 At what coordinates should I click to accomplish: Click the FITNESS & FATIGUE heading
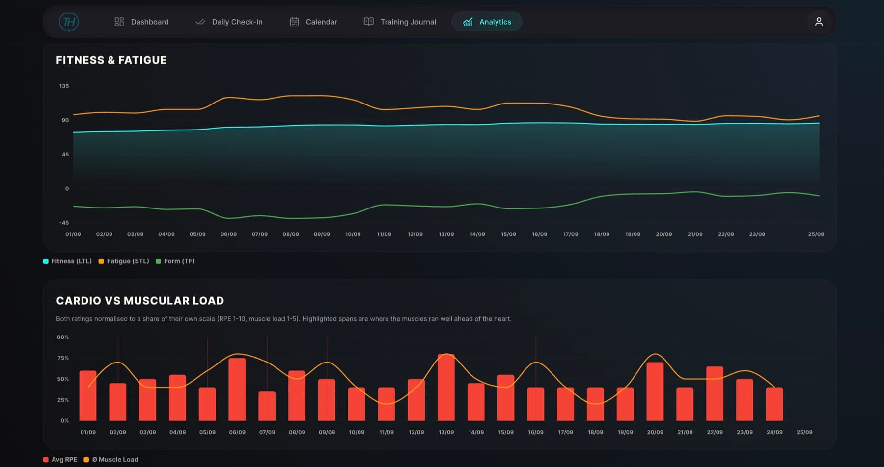click(111, 60)
